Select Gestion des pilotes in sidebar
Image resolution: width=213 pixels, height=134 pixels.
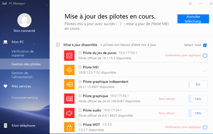click(25, 64)
